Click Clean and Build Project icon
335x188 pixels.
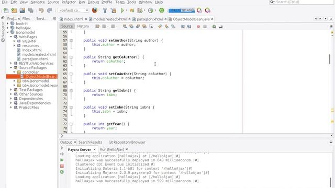click(113, 10)
